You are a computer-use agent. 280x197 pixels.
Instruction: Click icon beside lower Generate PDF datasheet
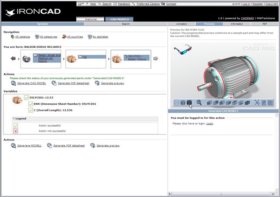(x=49, y=145)
